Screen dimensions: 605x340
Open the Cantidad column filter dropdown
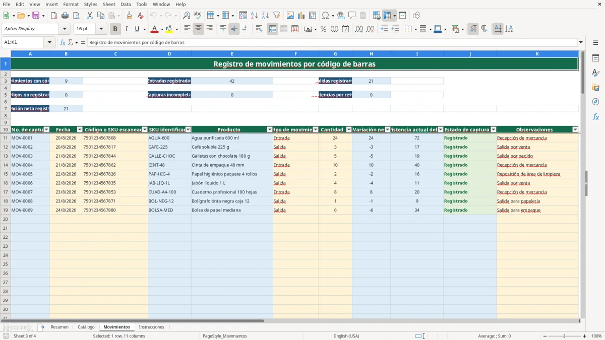tap(348, 129)
